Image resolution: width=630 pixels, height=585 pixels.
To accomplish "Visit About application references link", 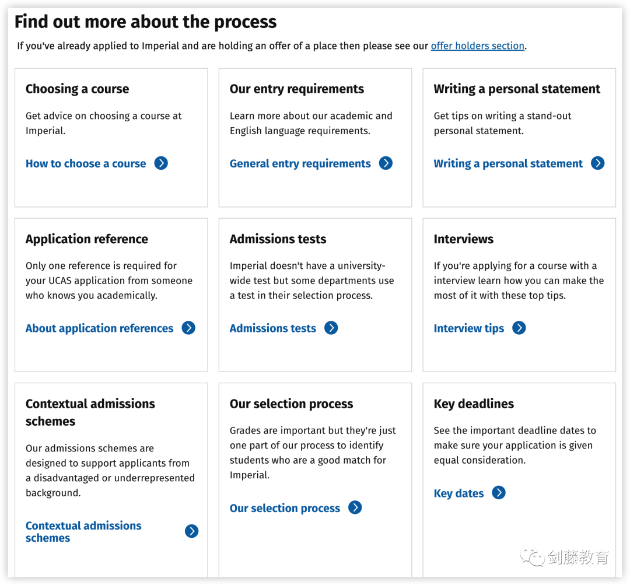I will 99,328.
